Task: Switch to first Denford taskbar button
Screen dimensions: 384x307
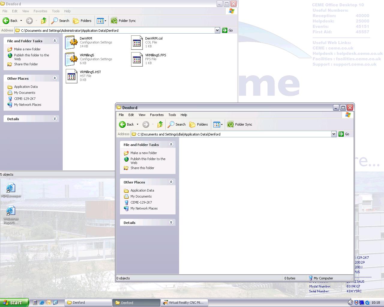Action: pyautogui.click(x=88, y=303)
